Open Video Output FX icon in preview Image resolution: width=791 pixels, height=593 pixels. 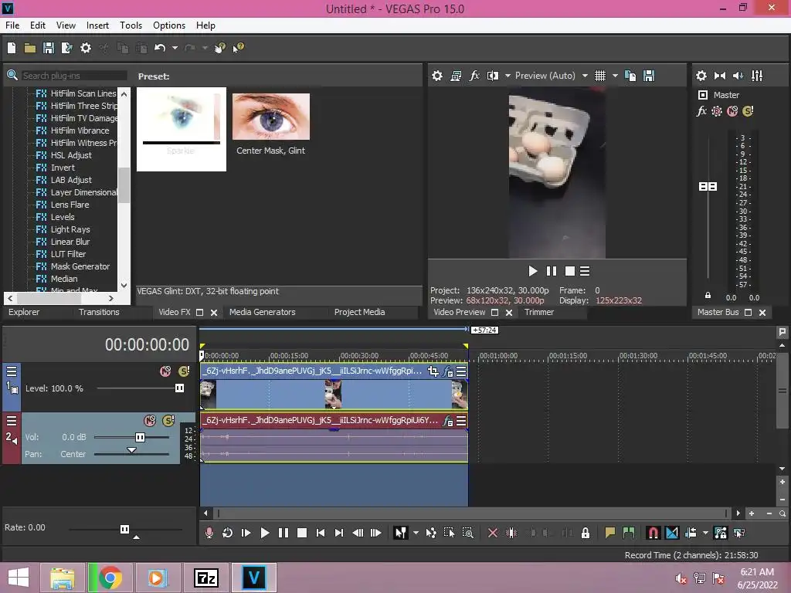click(x=474, y=76)
